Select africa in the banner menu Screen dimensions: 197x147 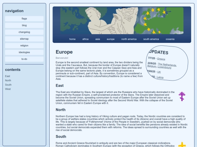[x=85, y=39]
